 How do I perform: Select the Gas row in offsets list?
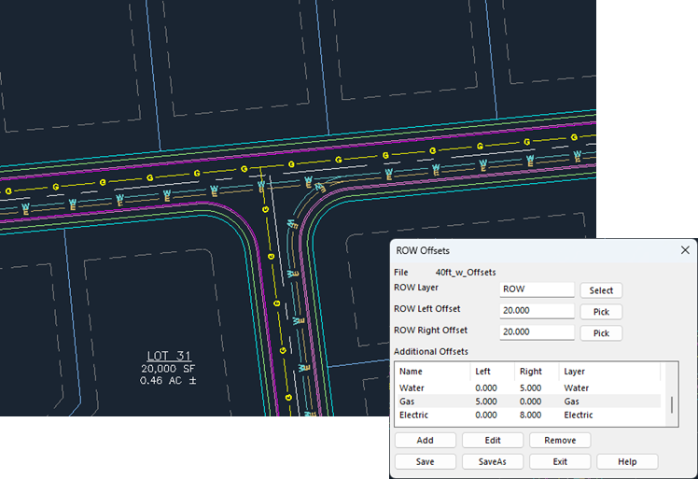click(529, 402)
